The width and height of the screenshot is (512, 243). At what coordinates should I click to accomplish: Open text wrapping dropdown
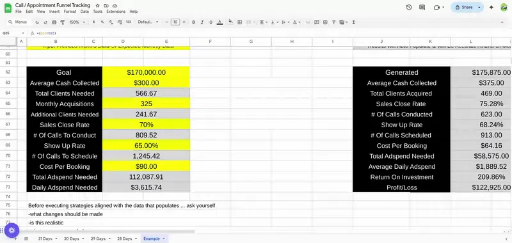coord(285,22)
